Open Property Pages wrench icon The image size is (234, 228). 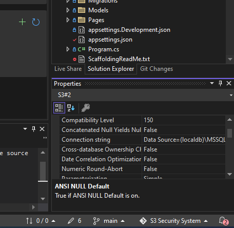click(86, 108)
